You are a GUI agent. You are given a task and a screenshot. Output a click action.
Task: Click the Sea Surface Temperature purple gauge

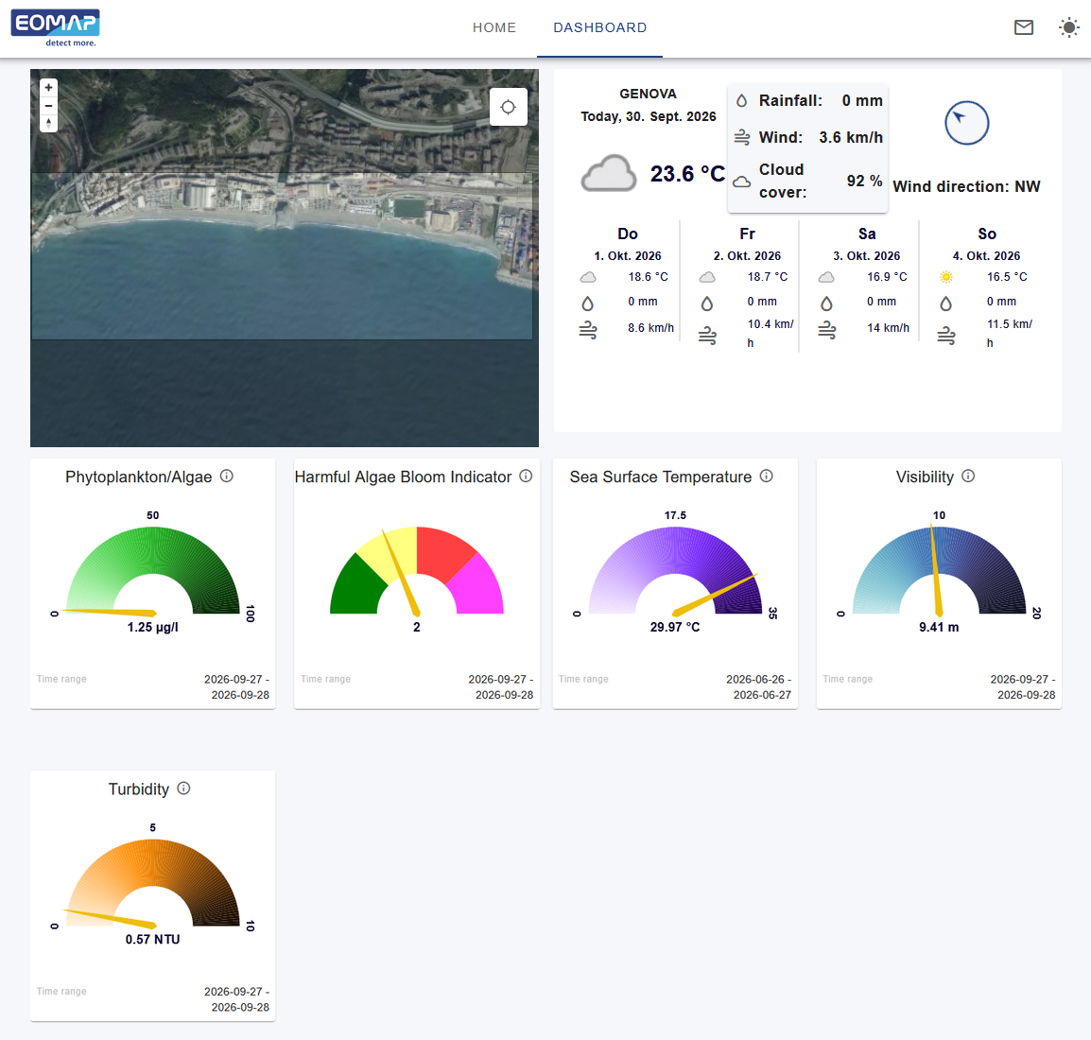point(675,570)
